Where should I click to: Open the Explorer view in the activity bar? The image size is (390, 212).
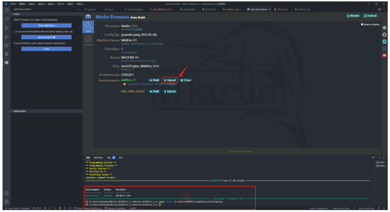6,10
